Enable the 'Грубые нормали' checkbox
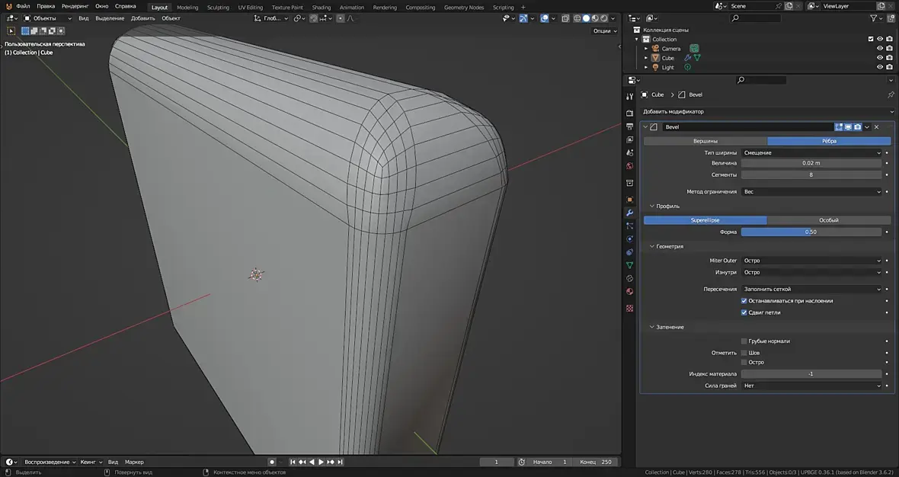The image size is (899, 477). point(744,341)
